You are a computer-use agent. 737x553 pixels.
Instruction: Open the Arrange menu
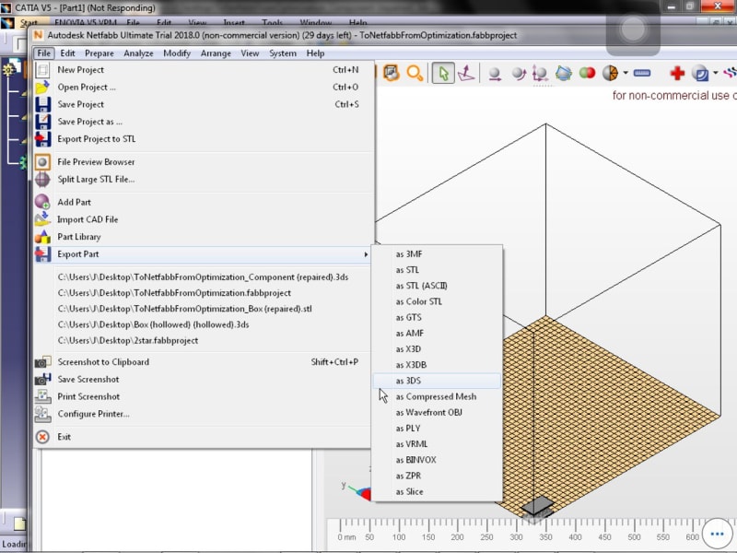point(216,53)
